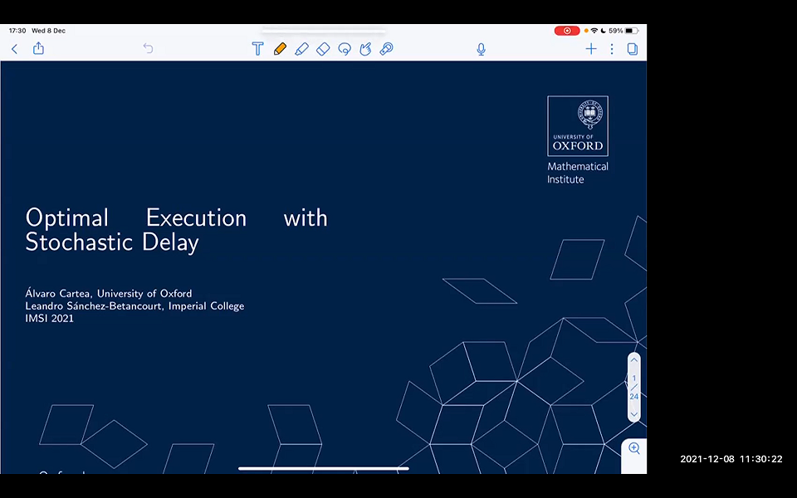This screenshot has width=797, height=498.
Task: Open the page thumbnails view
Action: (632, 49)
